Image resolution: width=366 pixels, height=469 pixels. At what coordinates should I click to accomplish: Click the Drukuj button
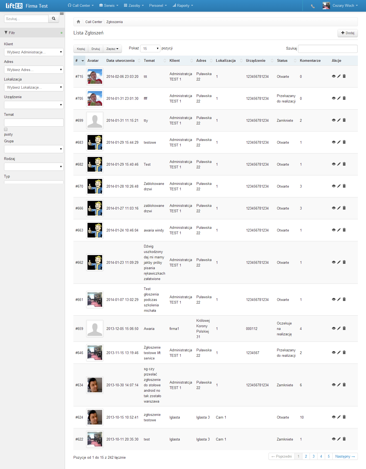point(96,49)
